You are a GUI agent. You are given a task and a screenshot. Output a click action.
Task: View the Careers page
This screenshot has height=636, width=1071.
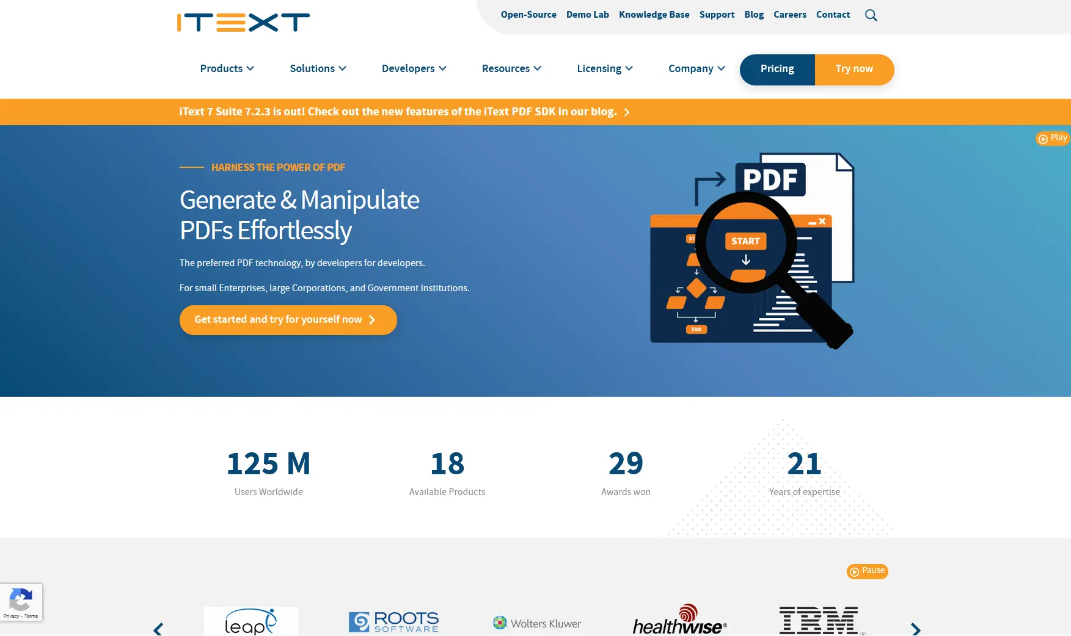coord(790,15)
